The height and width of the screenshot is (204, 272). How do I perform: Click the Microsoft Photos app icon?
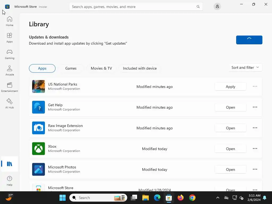39,169
